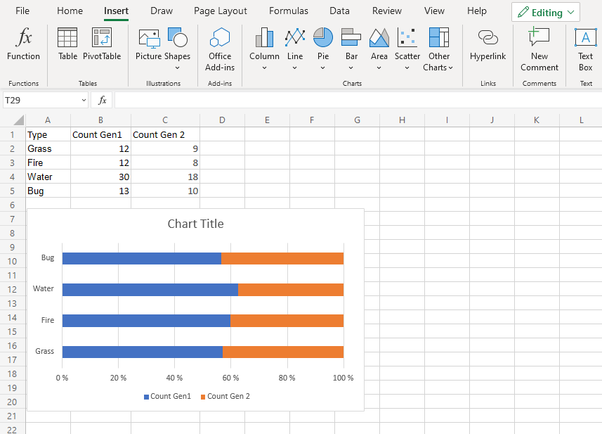
Task: Expand the Shapes dropdown
Action: click(177, 68)
